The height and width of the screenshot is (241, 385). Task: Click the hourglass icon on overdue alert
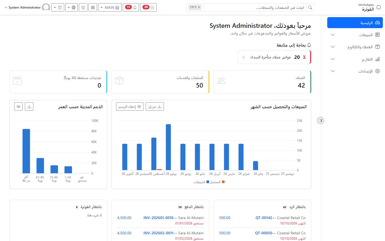304,57
